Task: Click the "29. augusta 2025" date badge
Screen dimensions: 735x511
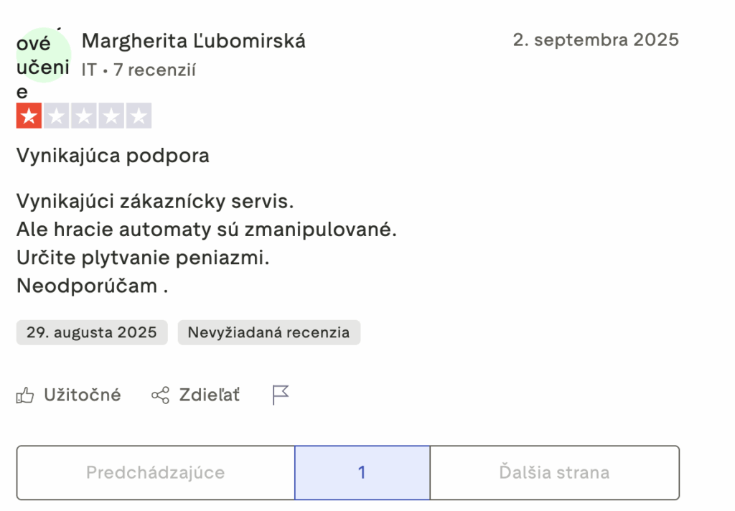Action: (92, 332)
